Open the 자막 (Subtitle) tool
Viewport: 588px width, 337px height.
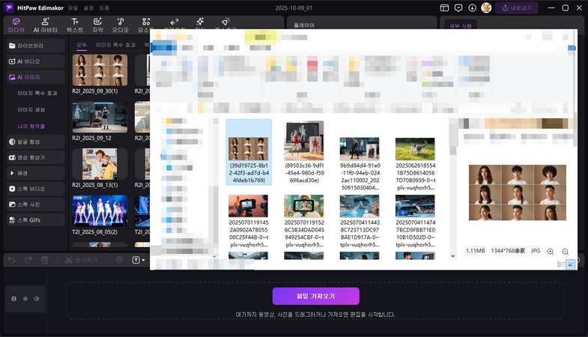pos(97,25)
